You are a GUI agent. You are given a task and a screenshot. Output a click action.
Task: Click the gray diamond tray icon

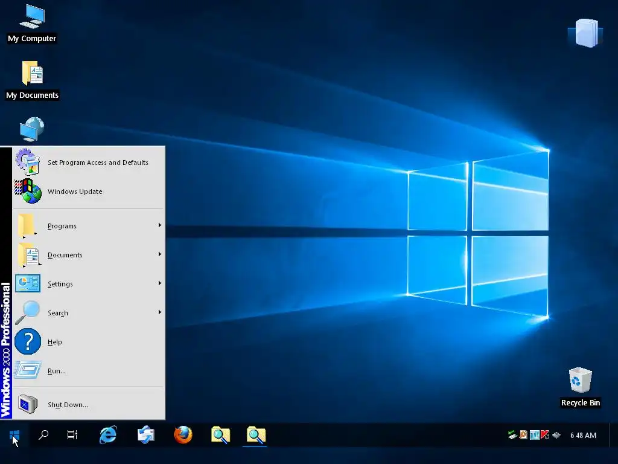coord(556,435)
